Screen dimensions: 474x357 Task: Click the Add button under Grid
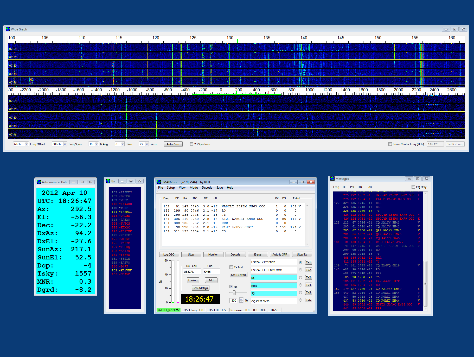point(211,280)
